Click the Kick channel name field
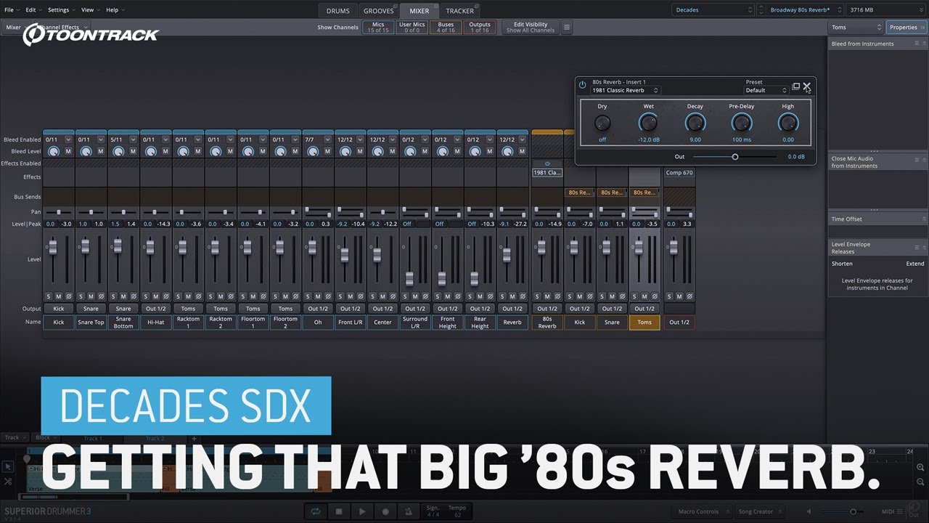 coord(59,323)
